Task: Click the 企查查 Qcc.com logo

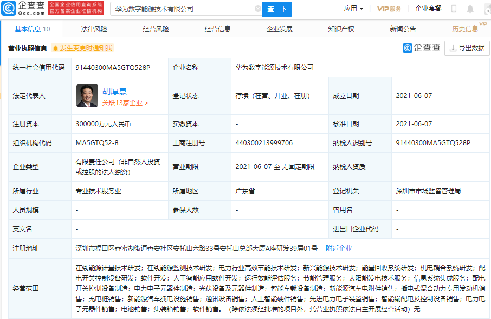Action: [x=23, y=8]
